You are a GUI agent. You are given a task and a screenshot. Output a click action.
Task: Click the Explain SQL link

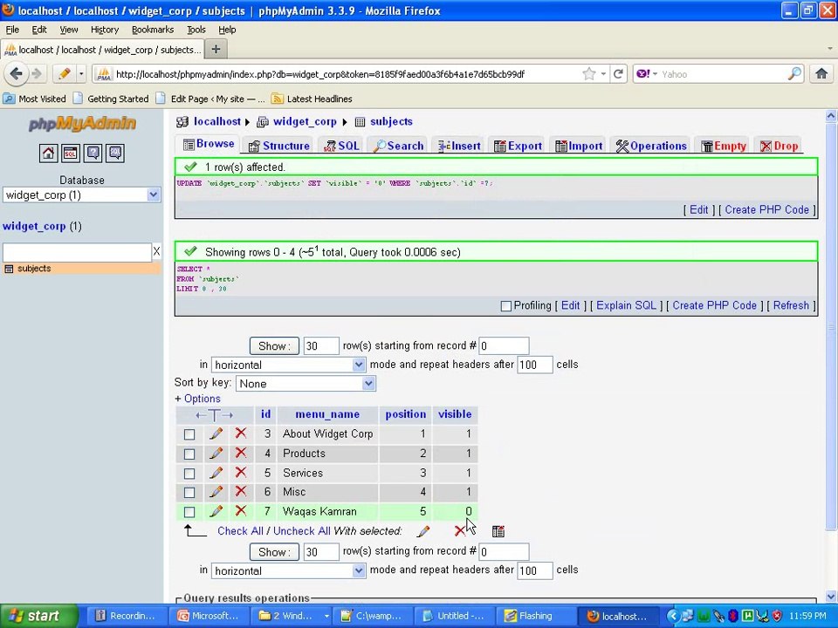626,305
